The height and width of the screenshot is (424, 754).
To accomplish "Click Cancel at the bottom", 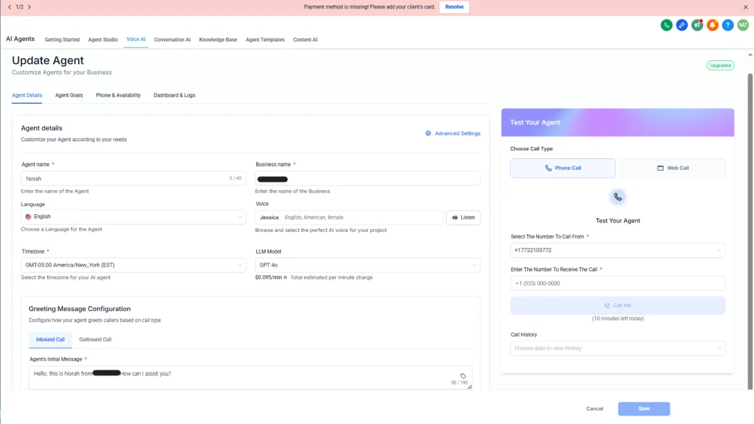I will (594, 409).
